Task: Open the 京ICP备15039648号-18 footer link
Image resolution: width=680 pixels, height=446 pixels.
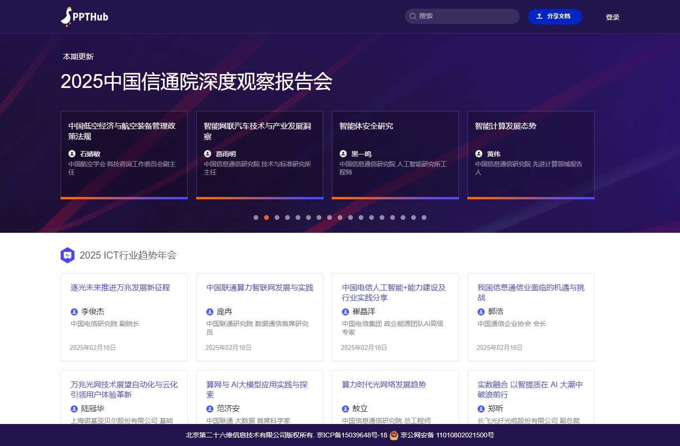Action: [x=352, y=435]
